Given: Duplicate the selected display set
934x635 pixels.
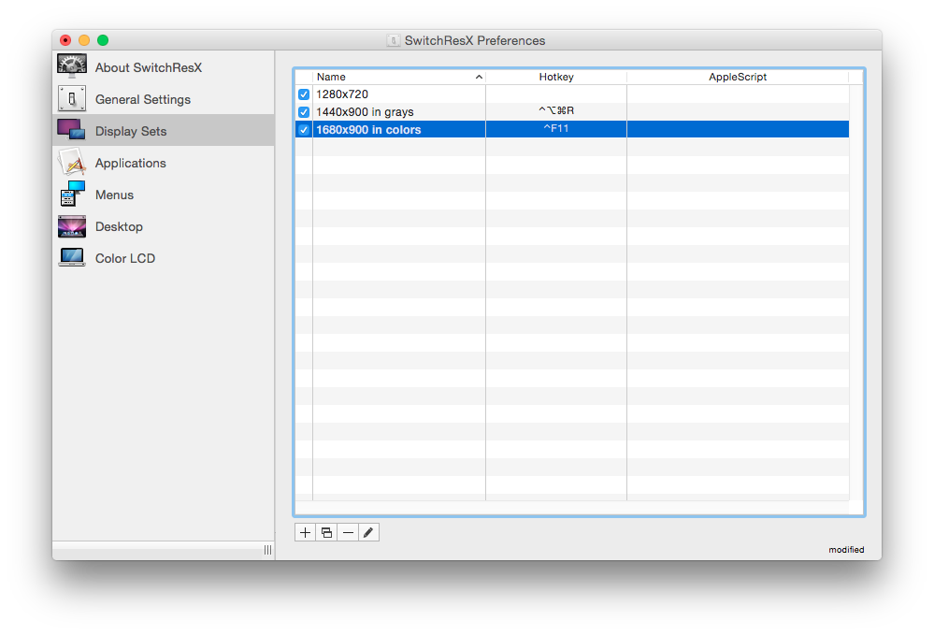Looking at the screenshot, I should click(x=326, y=532).
